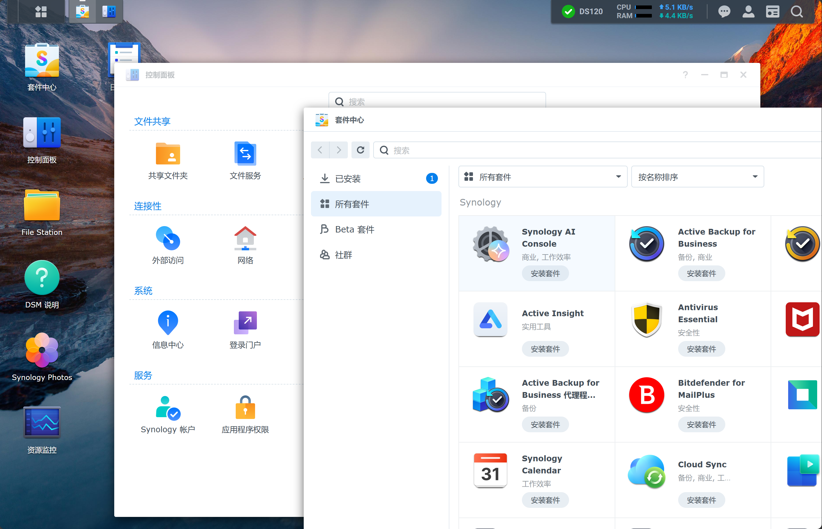Refresh the package list in 套件中心

(360, 150)
